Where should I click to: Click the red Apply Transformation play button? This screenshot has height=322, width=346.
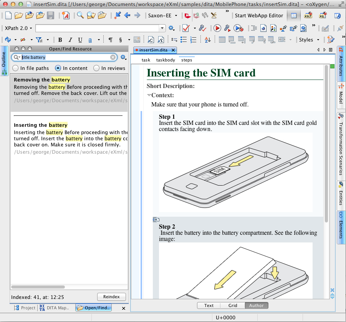217,28
